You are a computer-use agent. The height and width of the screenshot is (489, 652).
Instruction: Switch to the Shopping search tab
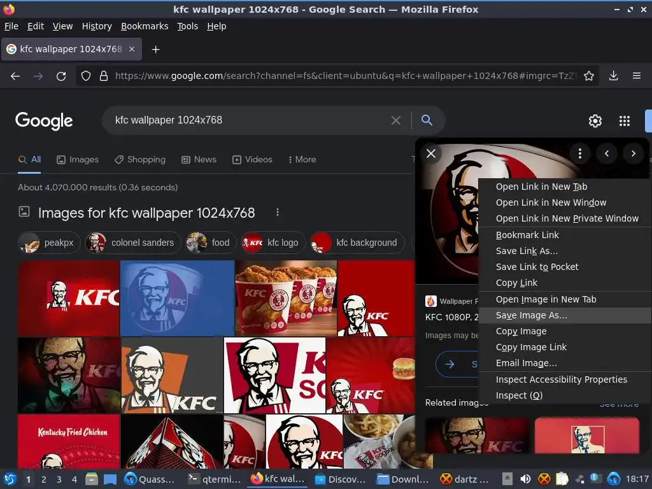pos(140,160)
